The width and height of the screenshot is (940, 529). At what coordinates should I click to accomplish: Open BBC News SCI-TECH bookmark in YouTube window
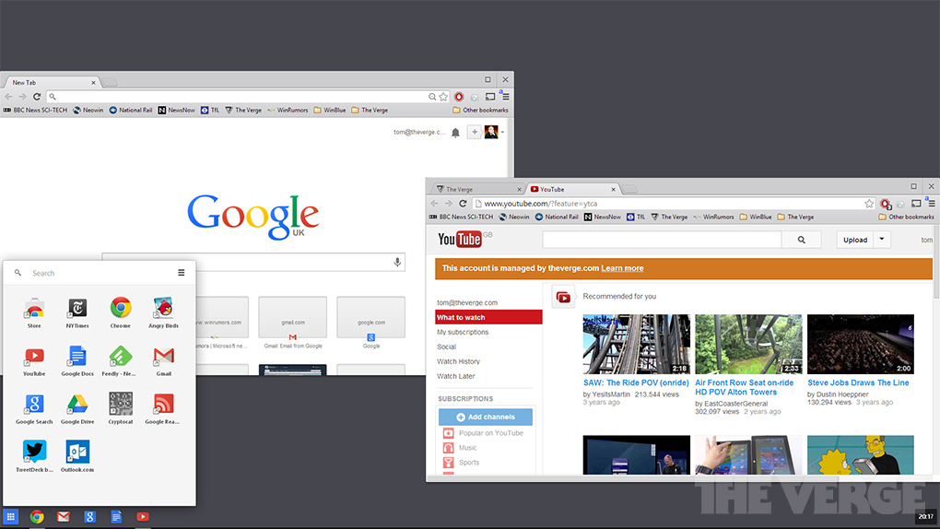pos(461,217)
